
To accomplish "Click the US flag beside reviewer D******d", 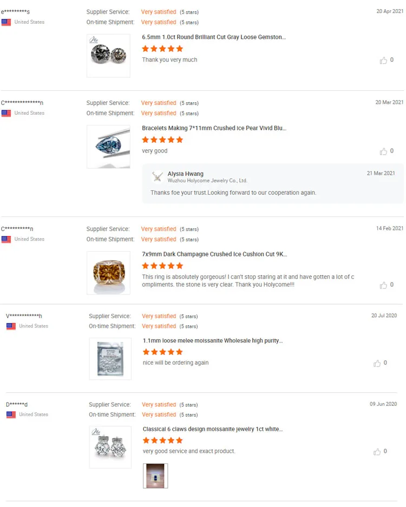I will 11,414.
